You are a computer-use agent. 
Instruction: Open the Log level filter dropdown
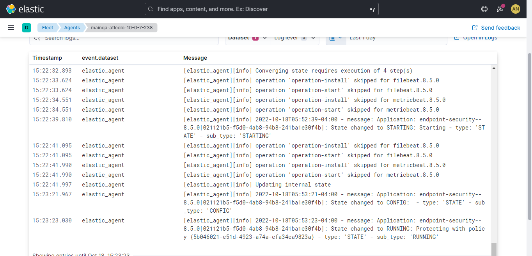295,38
